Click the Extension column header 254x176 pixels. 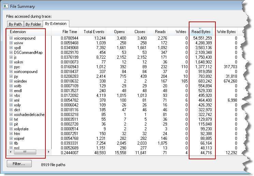click(x=18, y=32)
